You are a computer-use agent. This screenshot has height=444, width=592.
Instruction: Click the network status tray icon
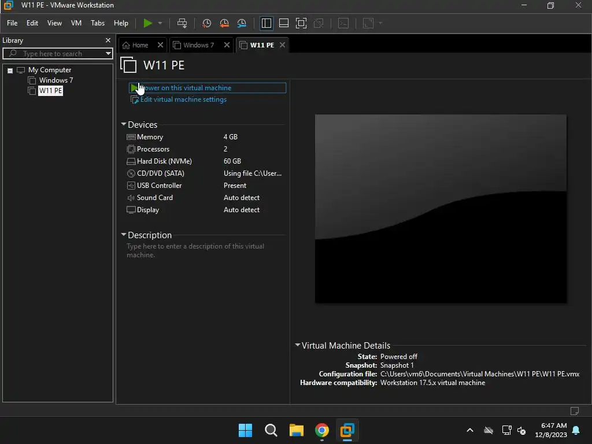[x=506, y=430]
